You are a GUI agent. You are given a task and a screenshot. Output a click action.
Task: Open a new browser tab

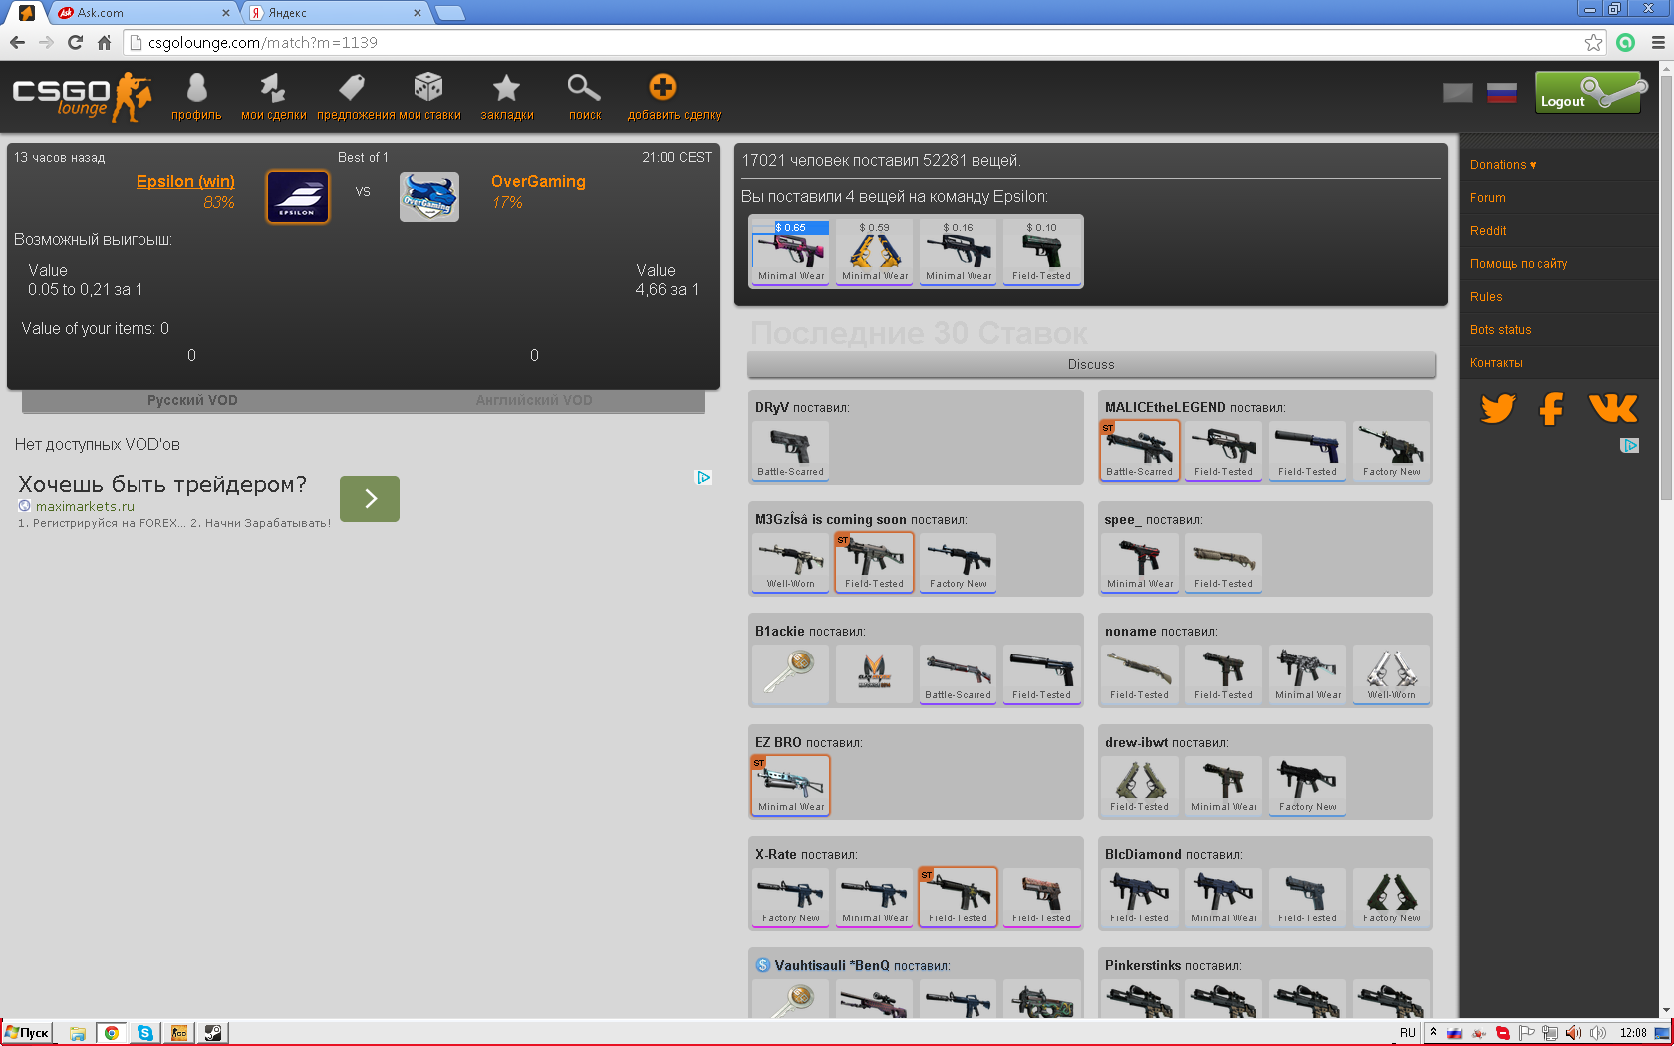pyautogui.click(x=450, y=13)
